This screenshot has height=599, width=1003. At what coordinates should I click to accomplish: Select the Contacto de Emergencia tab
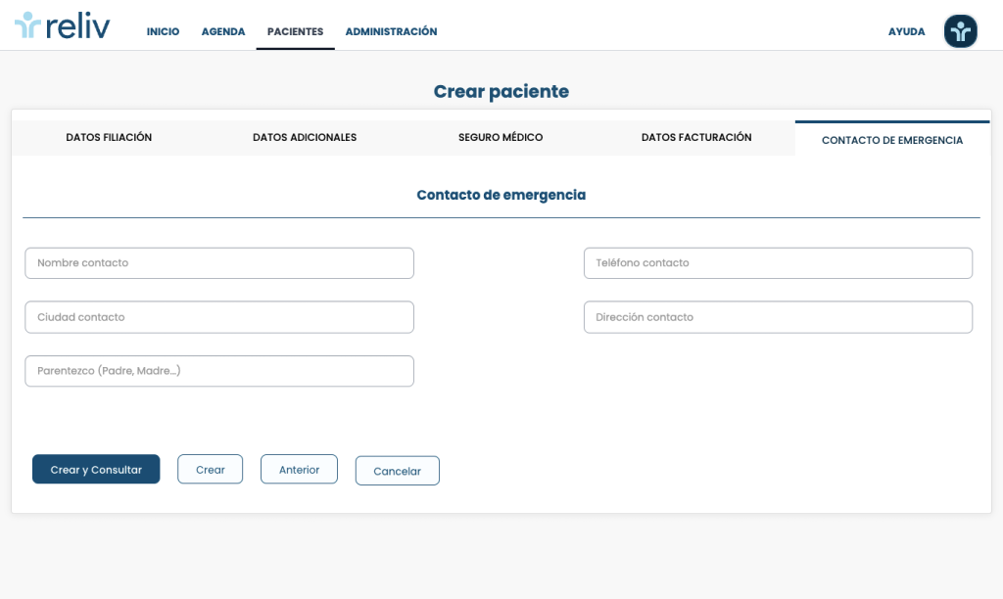892,140
